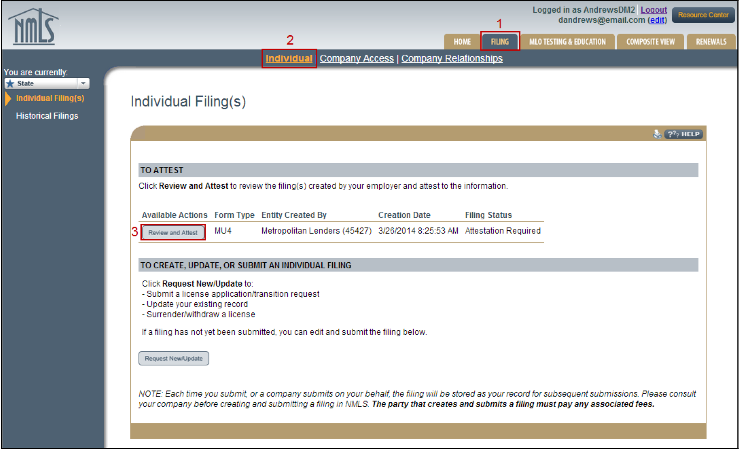Click the Logged in as AndrewsDM2 text
This screenshot has width=739, height=450.
[x=584, y=10]
